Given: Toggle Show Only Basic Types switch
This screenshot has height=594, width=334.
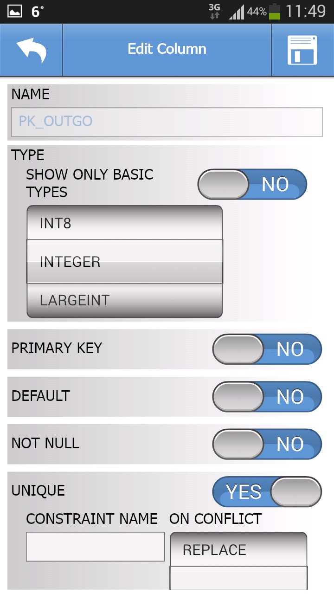Looking at the screenshot, I should (252, 184).
